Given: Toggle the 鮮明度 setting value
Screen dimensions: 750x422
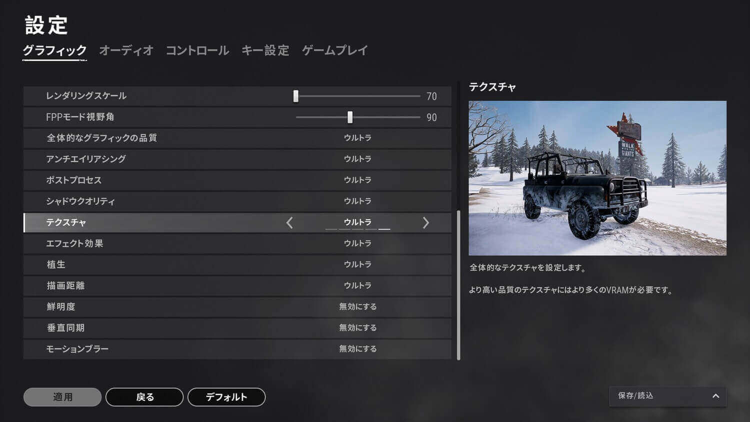Looking at the screenshot, I should [x=357, y=307].
